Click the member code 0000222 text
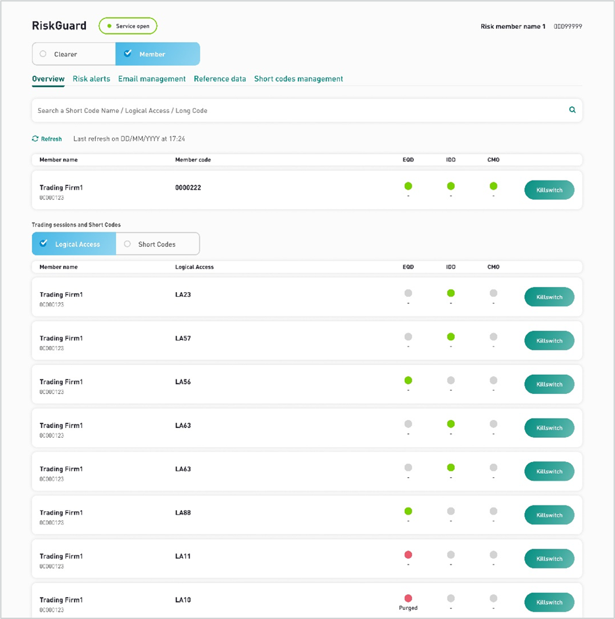 [x=188, y=188]
